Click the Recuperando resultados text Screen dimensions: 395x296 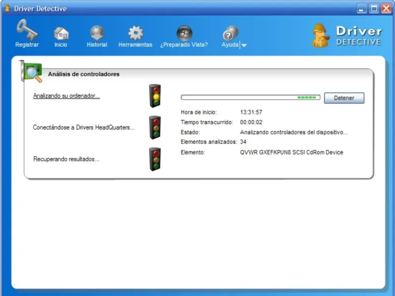coord(66,159)
